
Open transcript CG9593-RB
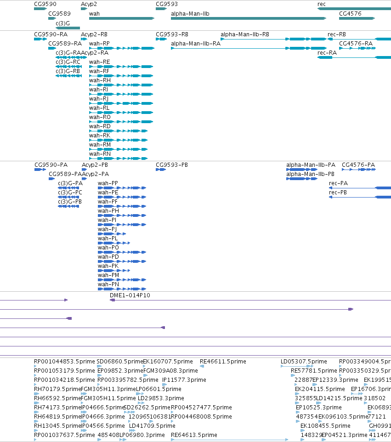pyautogui.click(x=172, y=34)
